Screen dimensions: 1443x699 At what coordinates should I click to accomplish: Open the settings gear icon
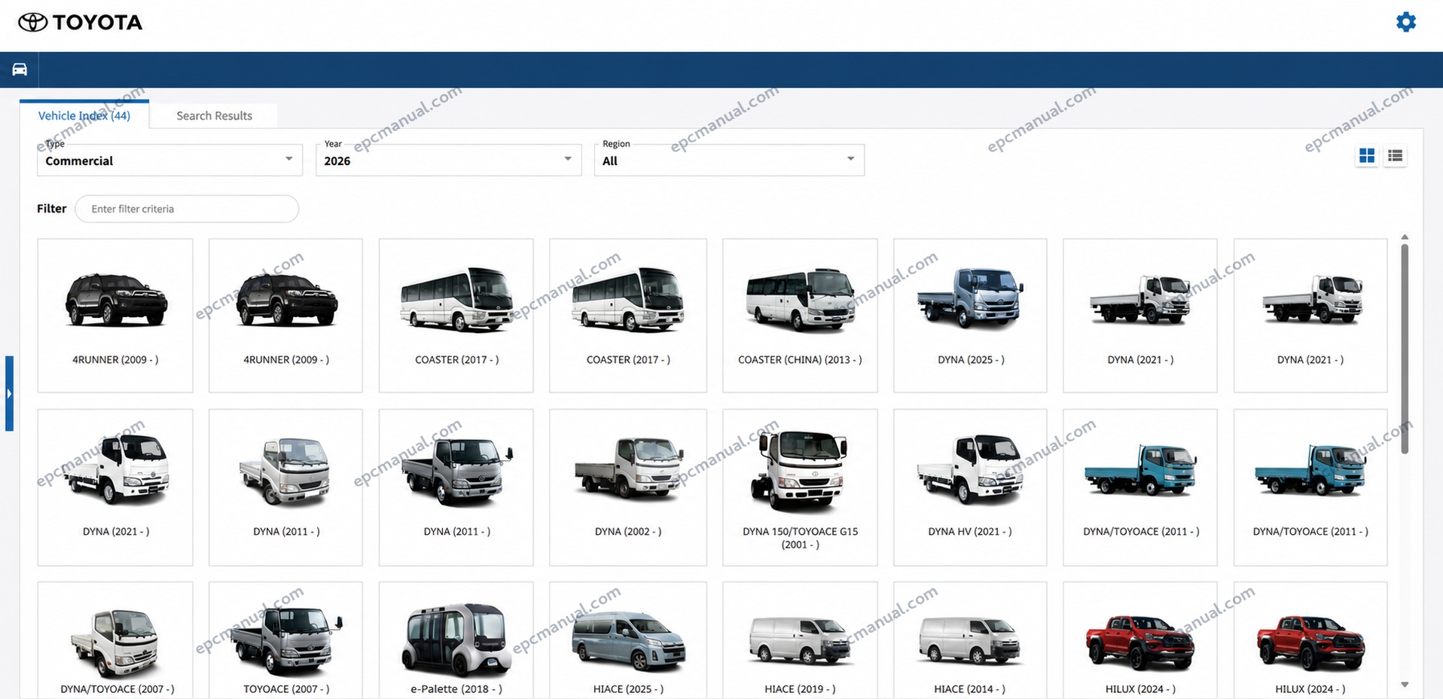click(1405, 22)
